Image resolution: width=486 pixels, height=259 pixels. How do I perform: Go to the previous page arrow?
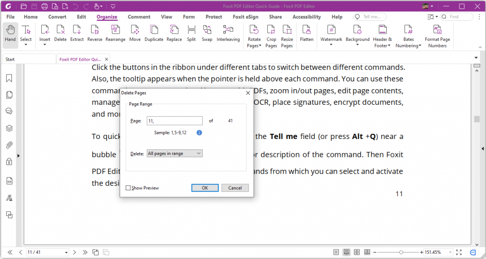(x=20, y=252)
